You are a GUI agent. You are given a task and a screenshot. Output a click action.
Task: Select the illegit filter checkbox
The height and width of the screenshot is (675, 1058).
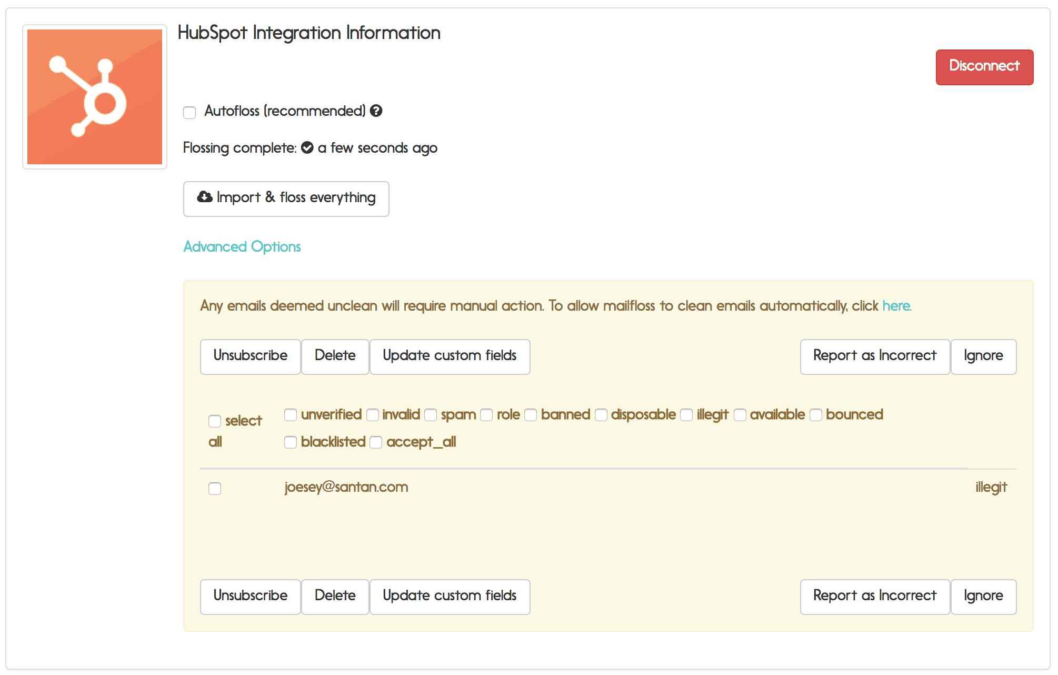[x=686, y=415]
